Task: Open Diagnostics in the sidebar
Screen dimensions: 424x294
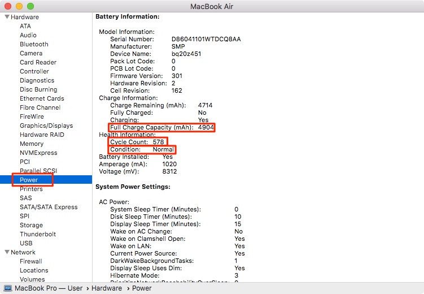Action: point(37,80)
